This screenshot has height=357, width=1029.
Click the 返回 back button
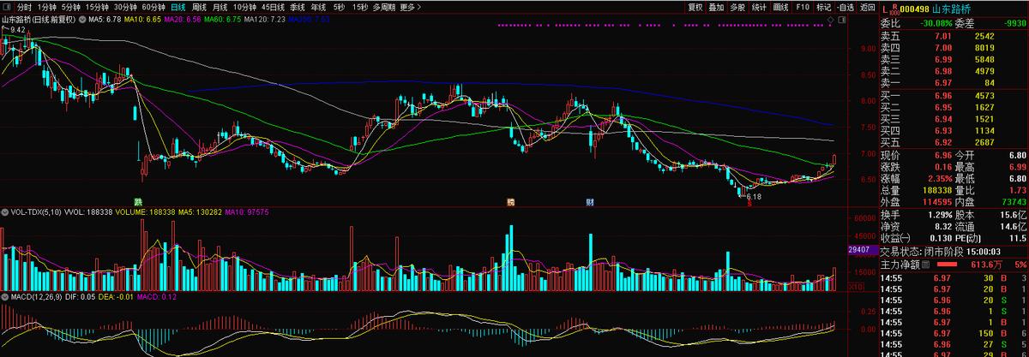pyautogui.click(x=867, y=7)
